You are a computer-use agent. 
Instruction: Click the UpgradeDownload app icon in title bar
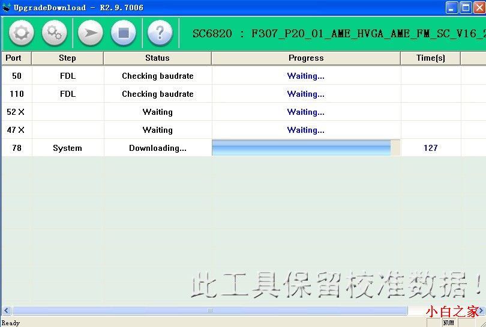[x=6, y=8]
